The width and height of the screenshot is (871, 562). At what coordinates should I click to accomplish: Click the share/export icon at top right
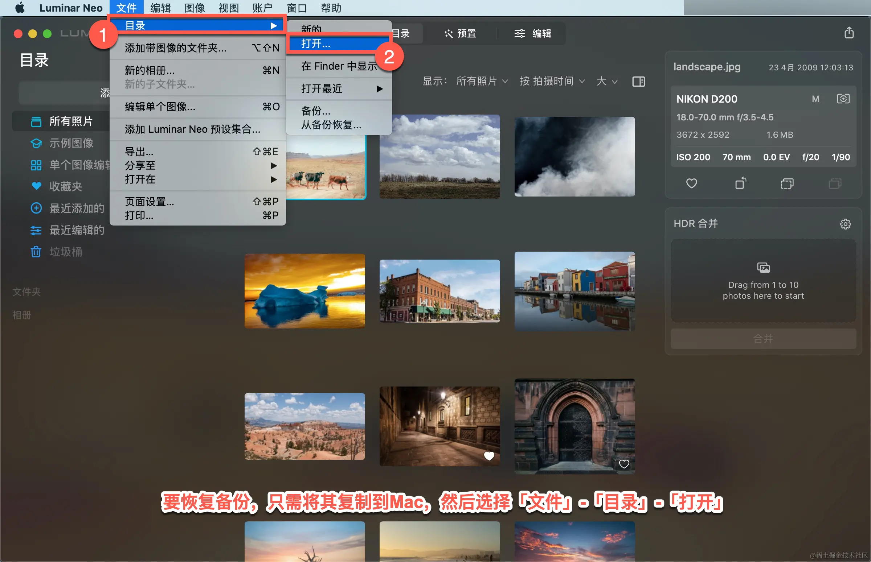click(849, 33)
